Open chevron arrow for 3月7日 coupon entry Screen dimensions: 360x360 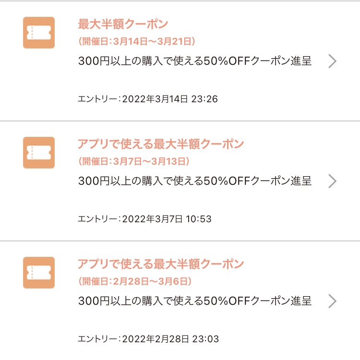point(332,181)
